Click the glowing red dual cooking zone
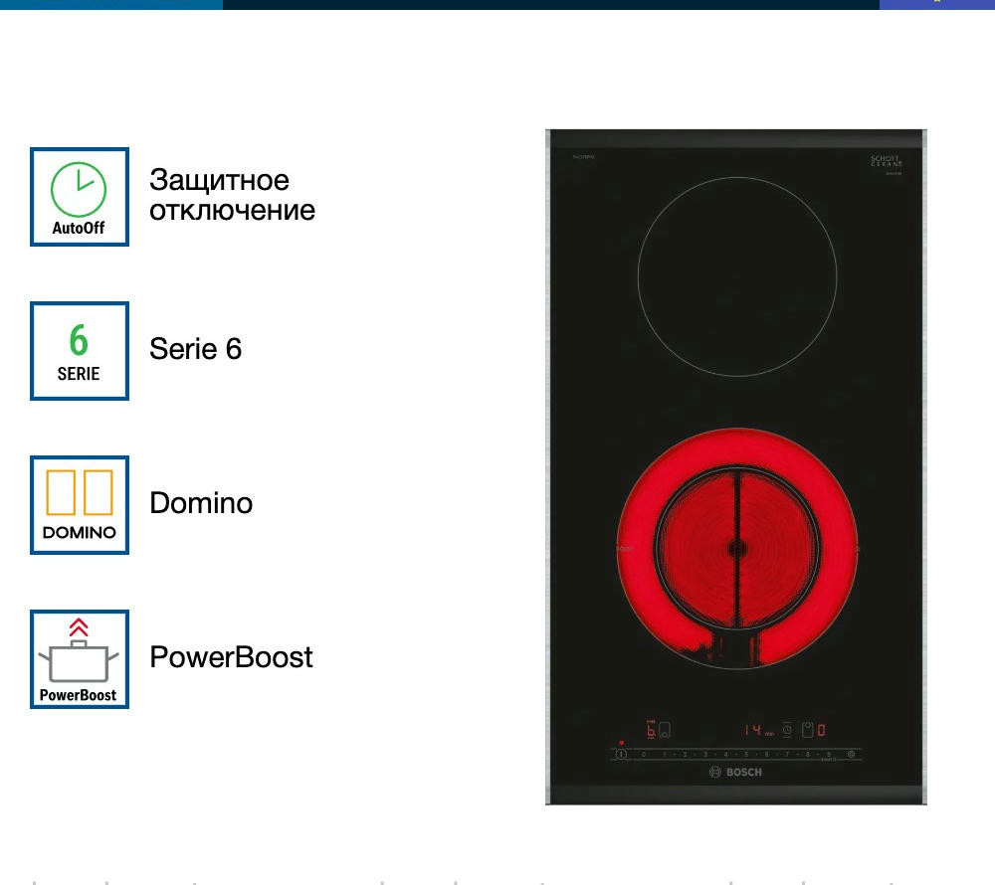Viewport: 995px width, 885px height. [736, 547]
